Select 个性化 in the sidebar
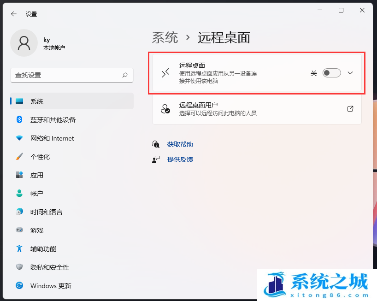This screenshot has width=377, height=301. pyautogui.click(x=71, y=157)
